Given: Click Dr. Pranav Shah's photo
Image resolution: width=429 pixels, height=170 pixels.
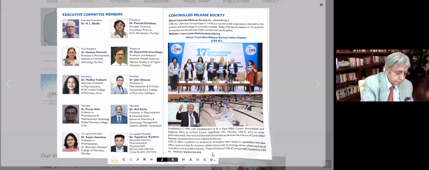Looking at the screenshot, I should coord(71,114).
